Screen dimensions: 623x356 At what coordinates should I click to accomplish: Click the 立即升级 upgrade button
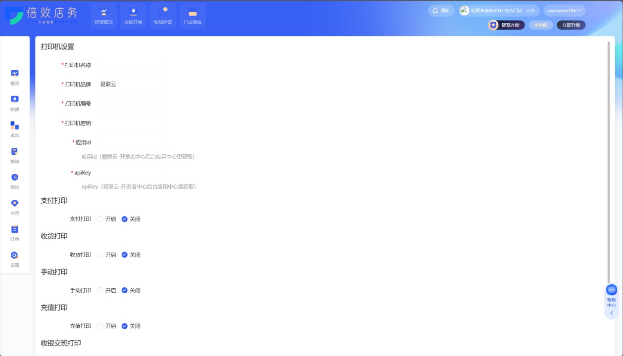[x=571, y=25]
